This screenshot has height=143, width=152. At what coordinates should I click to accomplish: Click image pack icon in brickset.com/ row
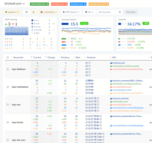tap(87, 63)
